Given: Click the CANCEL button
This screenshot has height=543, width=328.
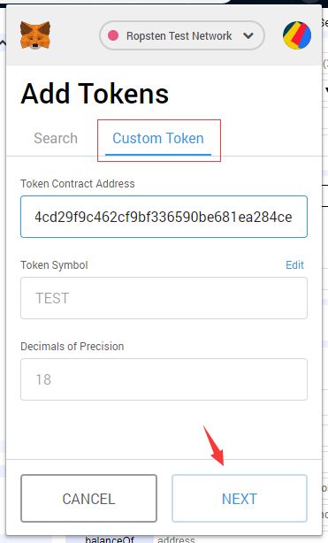Looking at the screenshot, I should tap(88, 498).
